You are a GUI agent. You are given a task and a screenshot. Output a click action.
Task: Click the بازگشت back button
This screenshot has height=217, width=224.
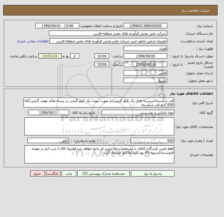(53, 174)
